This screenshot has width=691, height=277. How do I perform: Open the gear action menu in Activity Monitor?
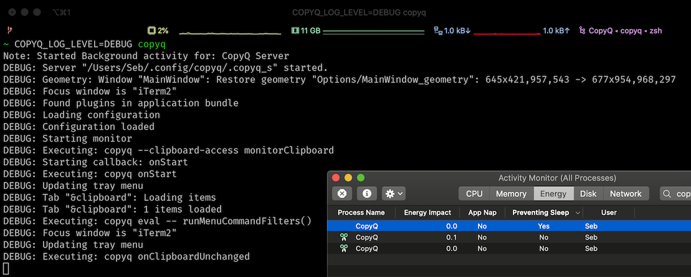coord(394,194)
